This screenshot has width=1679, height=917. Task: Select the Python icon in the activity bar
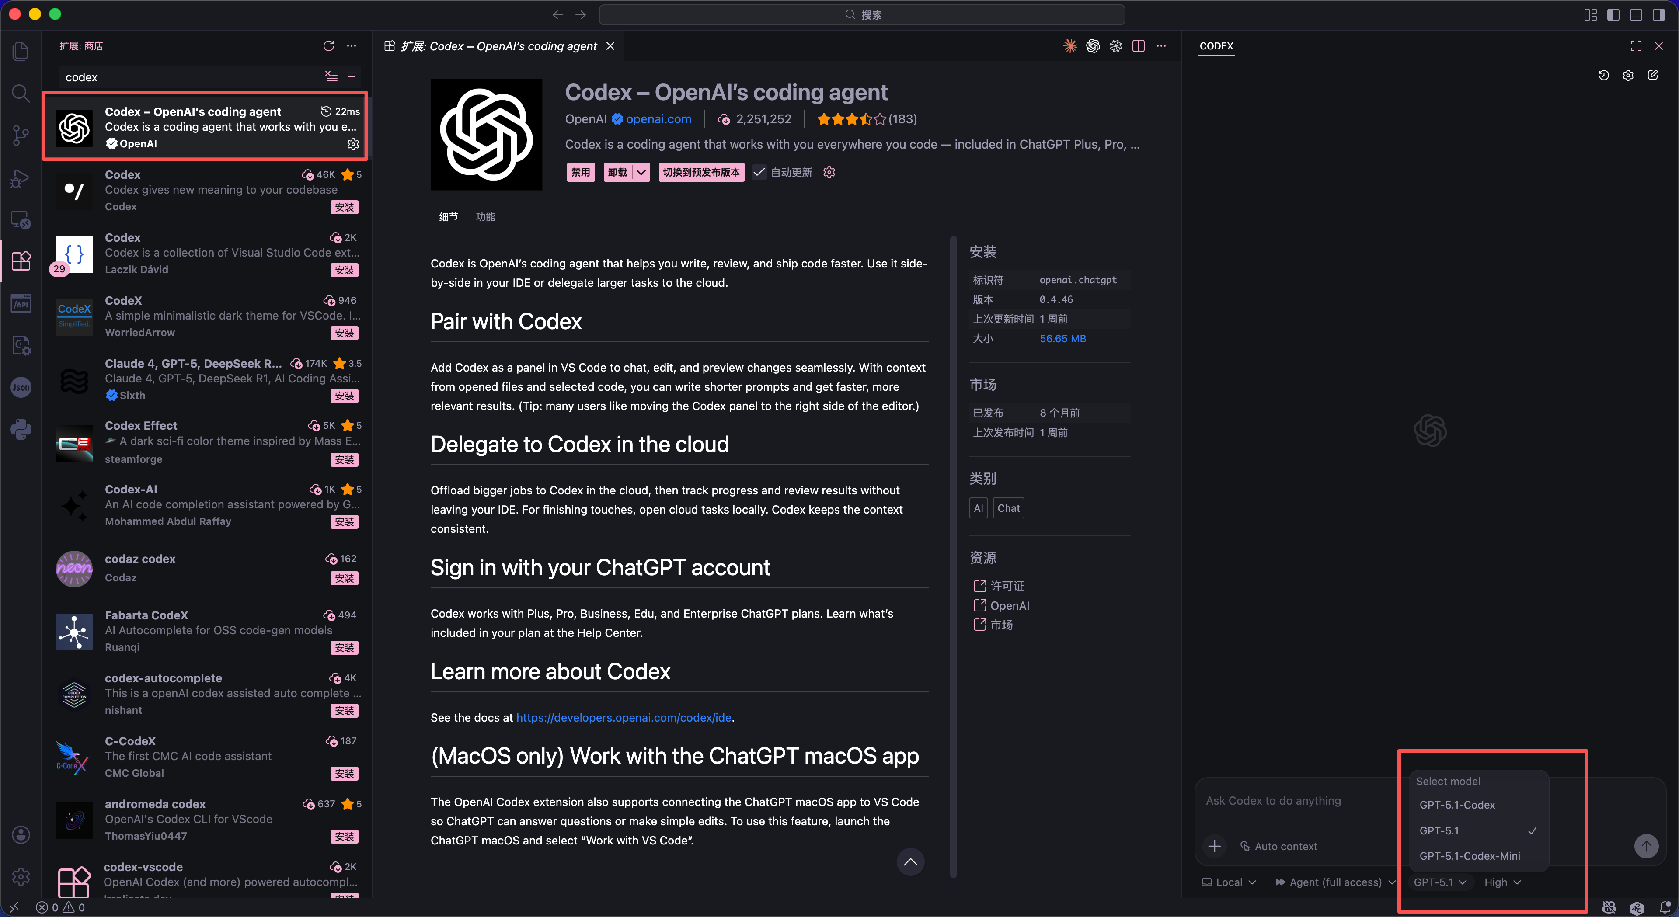[21, 429]
